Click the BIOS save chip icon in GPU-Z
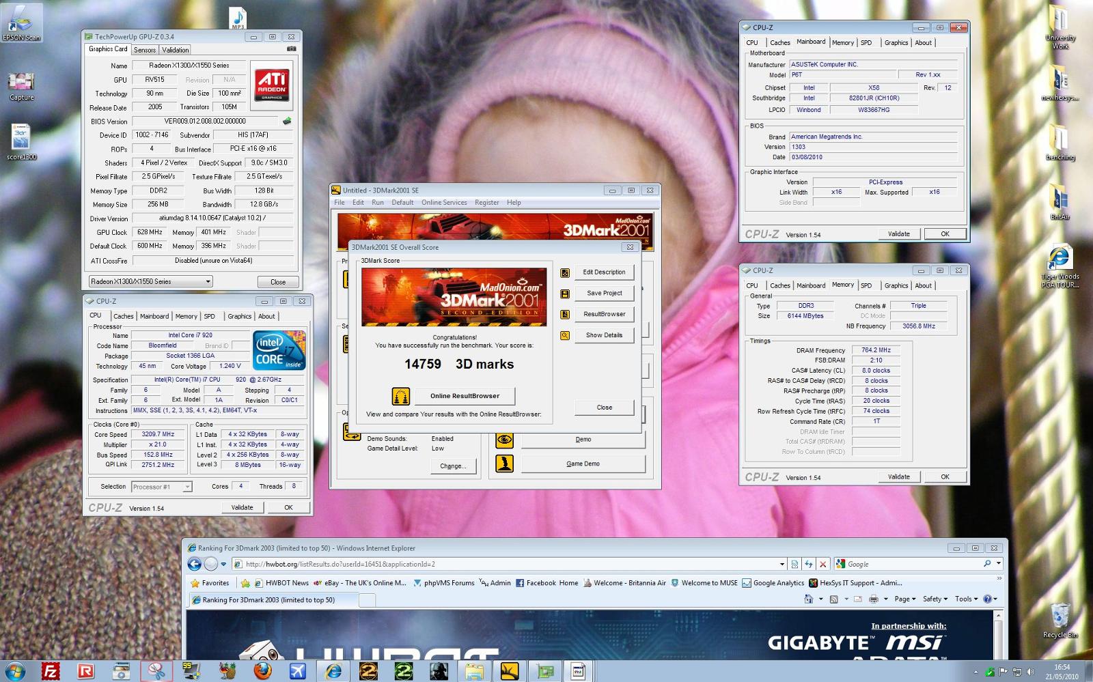This screenshot has height=682, width=1093. tap(287, 121)
